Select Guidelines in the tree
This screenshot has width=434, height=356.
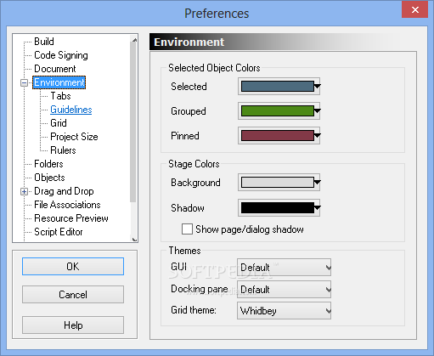71,110
